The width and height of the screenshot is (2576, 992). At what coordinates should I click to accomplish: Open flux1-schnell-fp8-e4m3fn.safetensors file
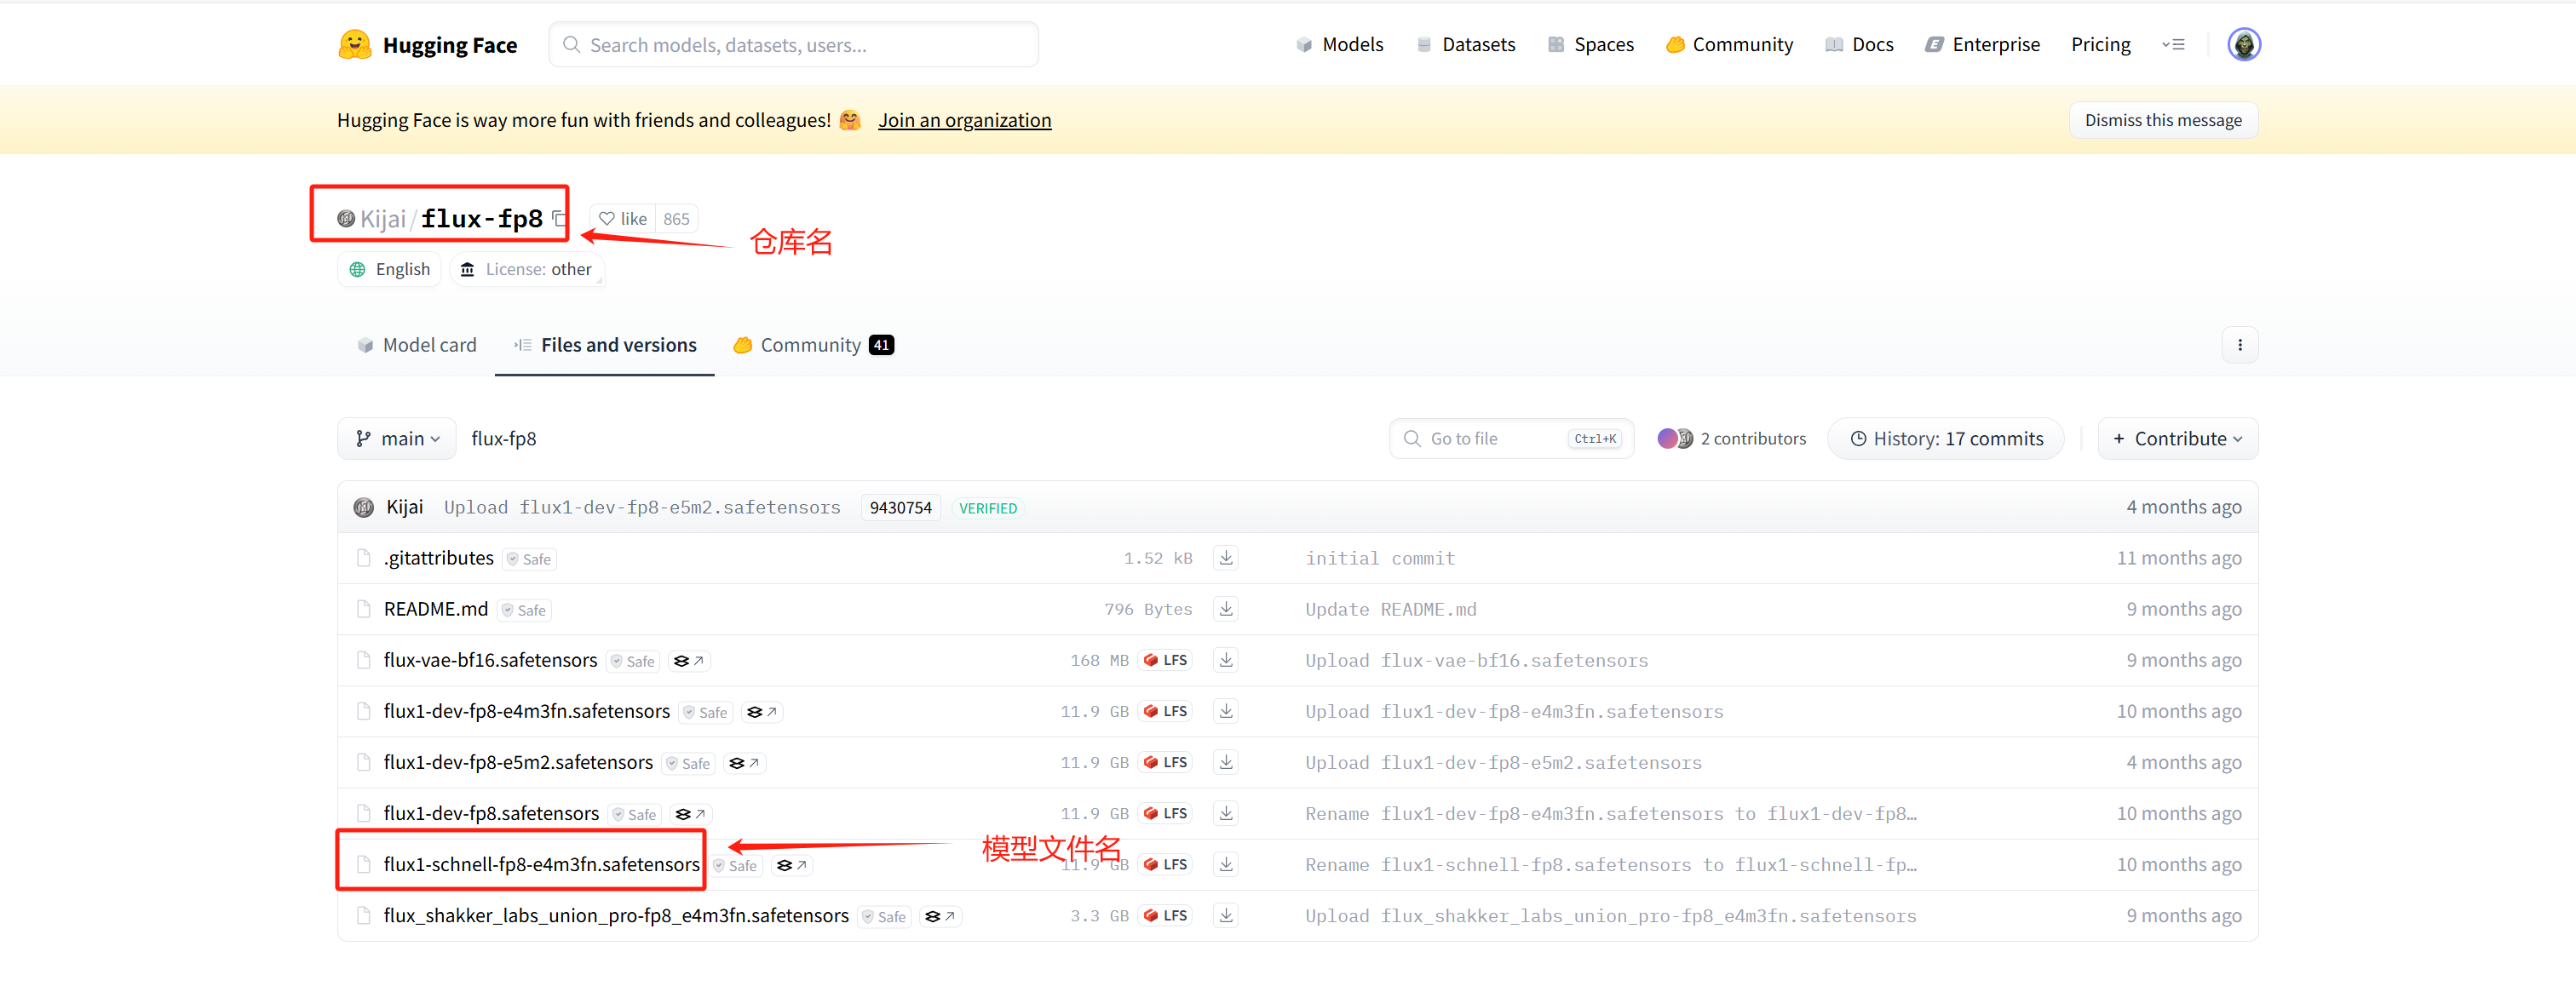pyautogui.click(x=541, y=864)
